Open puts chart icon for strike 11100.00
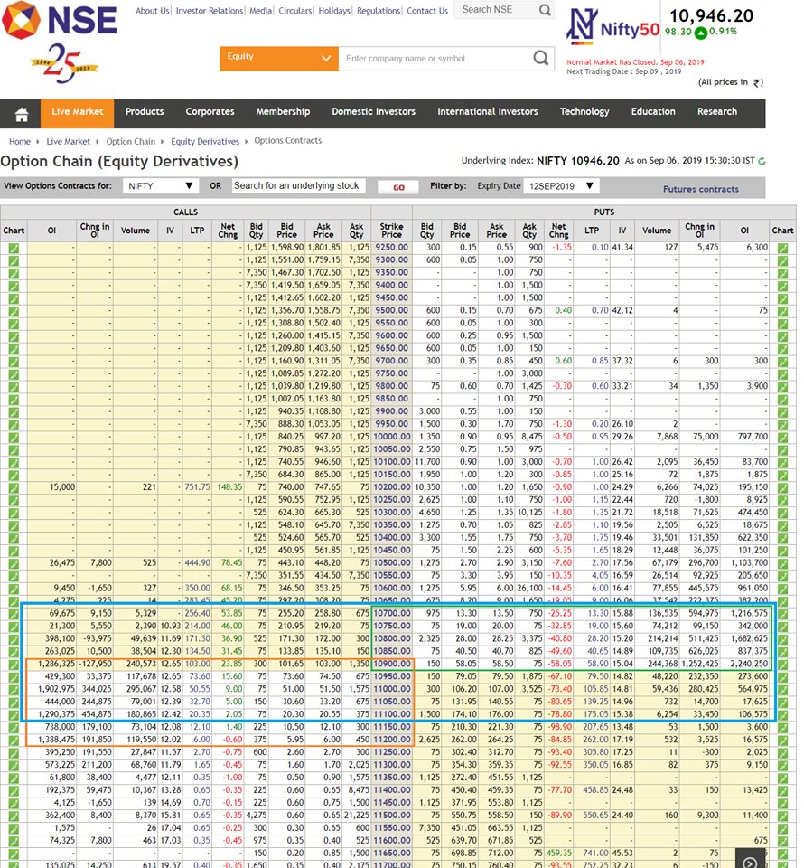Screen dimensions: 804x868 tap(782, 714)
